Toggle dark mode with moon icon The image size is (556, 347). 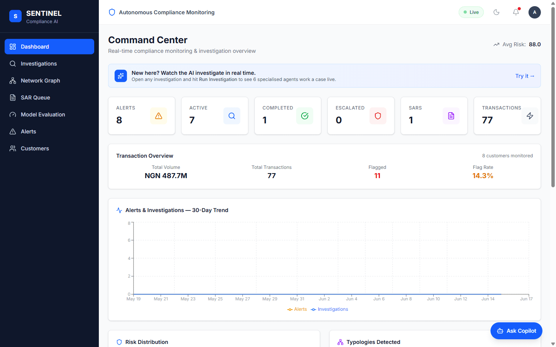point(497,12)
